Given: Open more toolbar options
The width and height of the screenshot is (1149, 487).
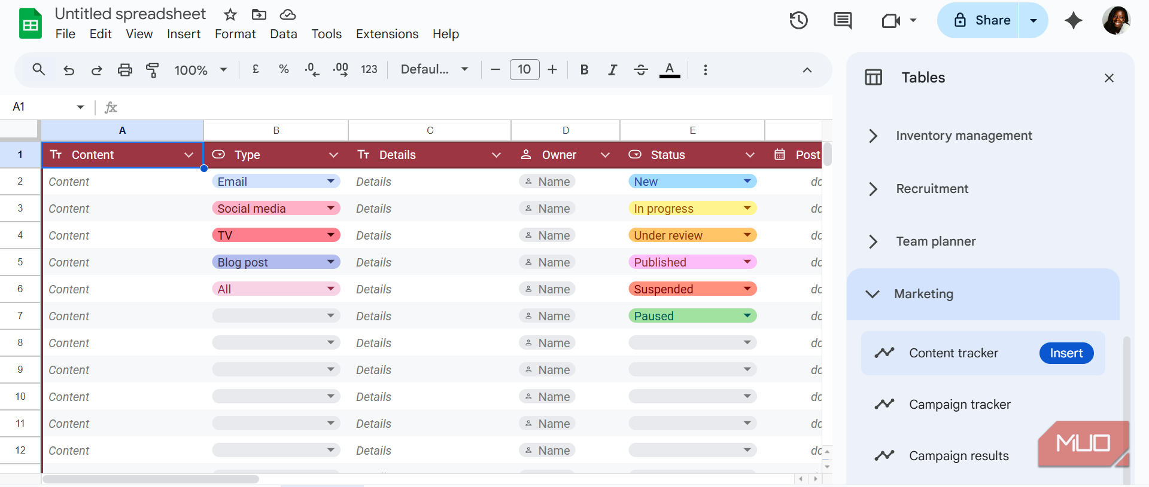Looking at the screenshot, I should (706, 70).
